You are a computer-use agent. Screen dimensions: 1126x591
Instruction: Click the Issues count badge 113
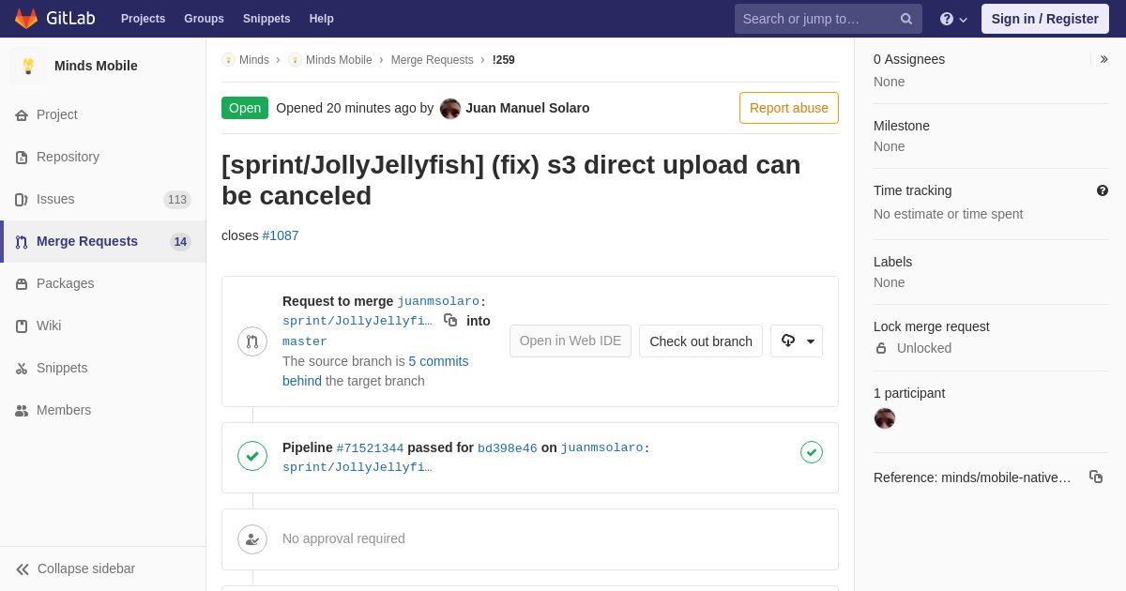point(177,200)
